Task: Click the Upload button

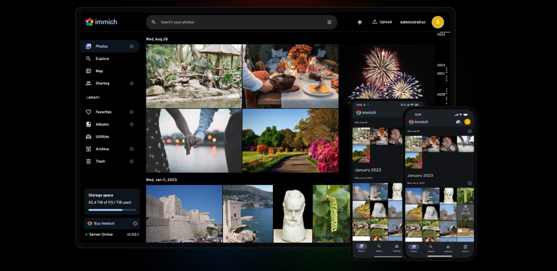Action: coord(382,22)
